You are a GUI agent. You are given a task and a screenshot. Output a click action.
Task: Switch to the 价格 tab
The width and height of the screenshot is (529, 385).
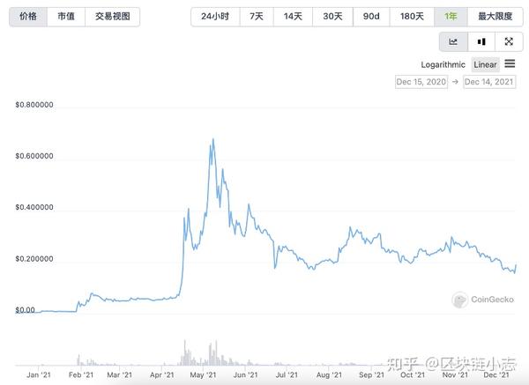click(x=28, y=17)
